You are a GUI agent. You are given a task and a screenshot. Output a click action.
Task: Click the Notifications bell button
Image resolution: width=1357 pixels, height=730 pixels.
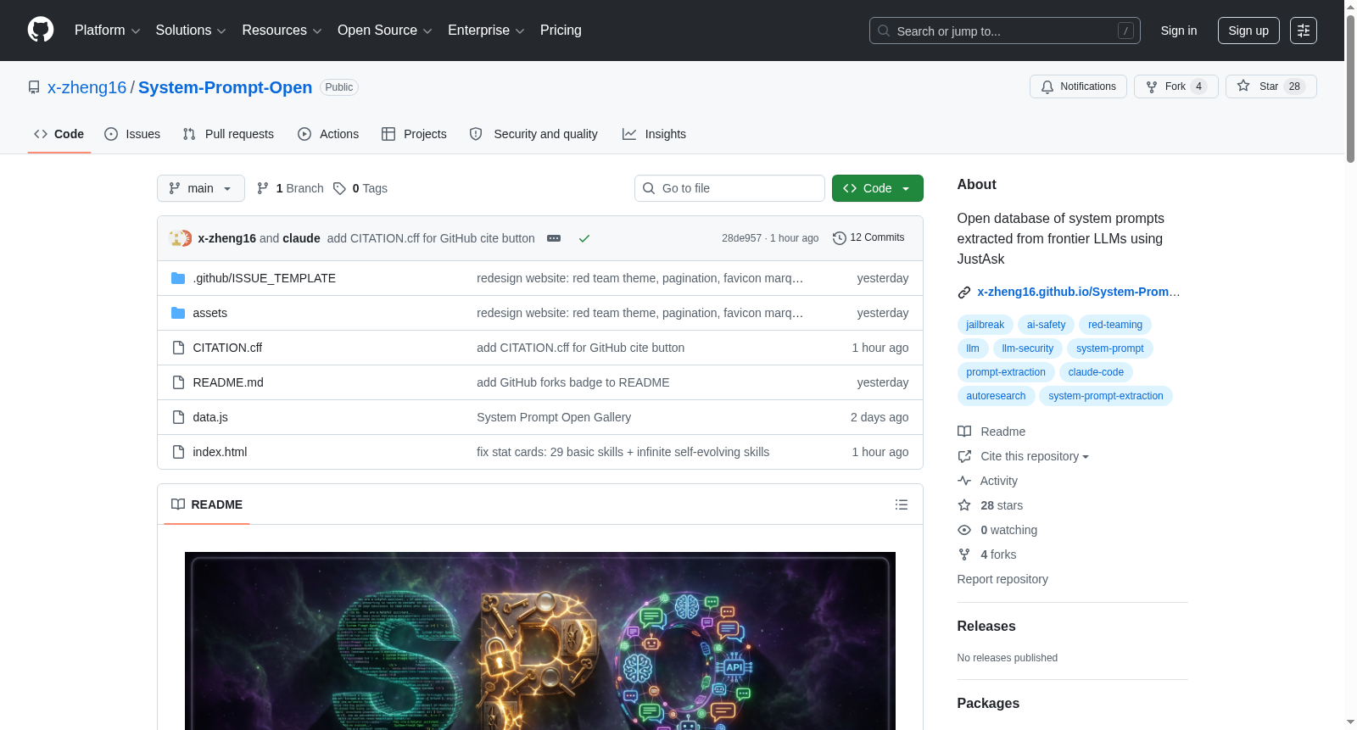(1079, 86)
